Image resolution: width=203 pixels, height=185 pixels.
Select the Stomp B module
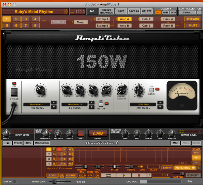pyautogui.click(x=103, y=26)
